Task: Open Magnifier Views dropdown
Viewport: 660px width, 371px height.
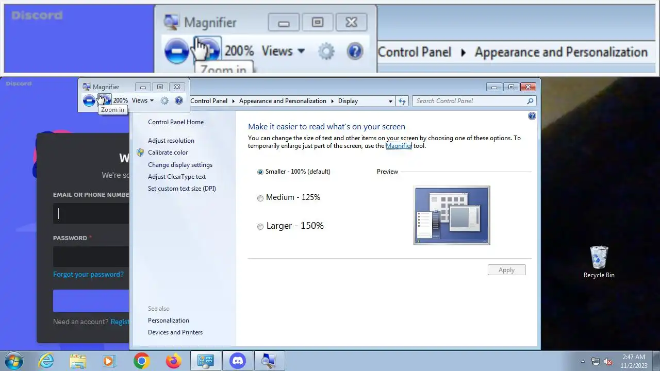Action: (143, 100)
